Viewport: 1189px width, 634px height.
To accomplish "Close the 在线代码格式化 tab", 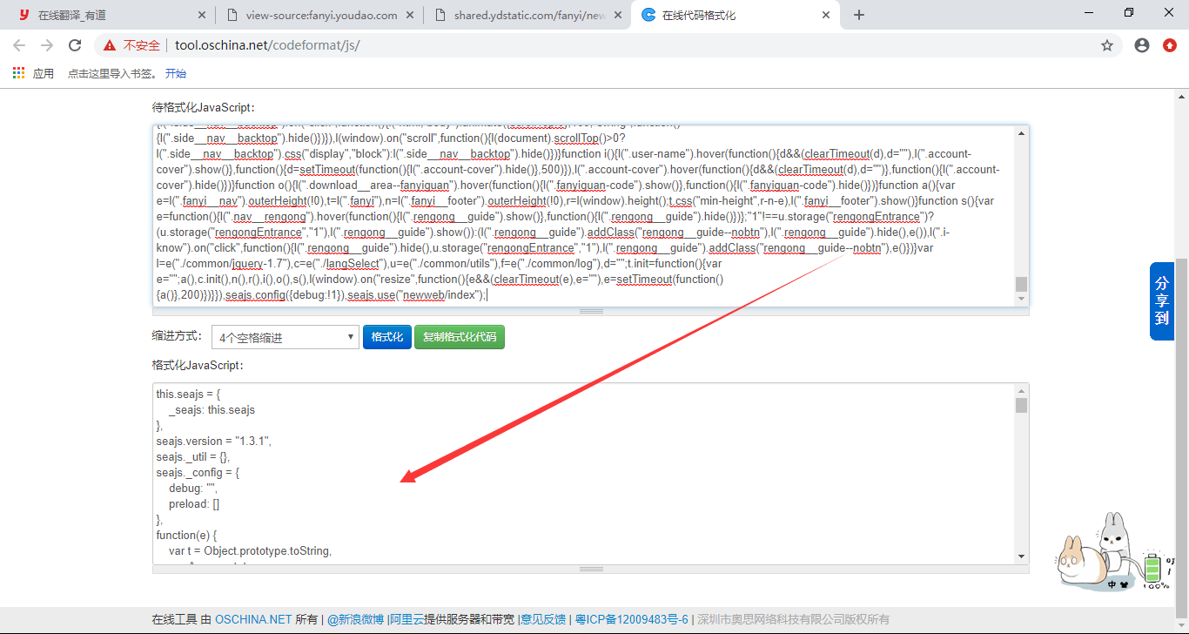I will 826,15.
